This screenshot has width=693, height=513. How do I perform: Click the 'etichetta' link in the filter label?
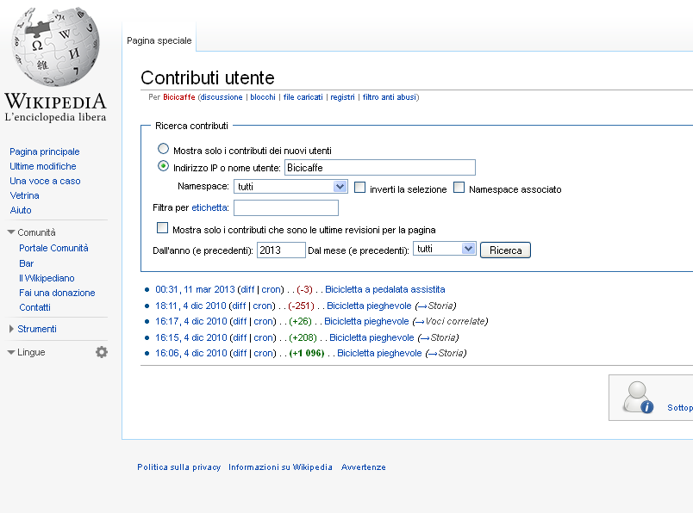pyautogui.click(x=209, y=207)
